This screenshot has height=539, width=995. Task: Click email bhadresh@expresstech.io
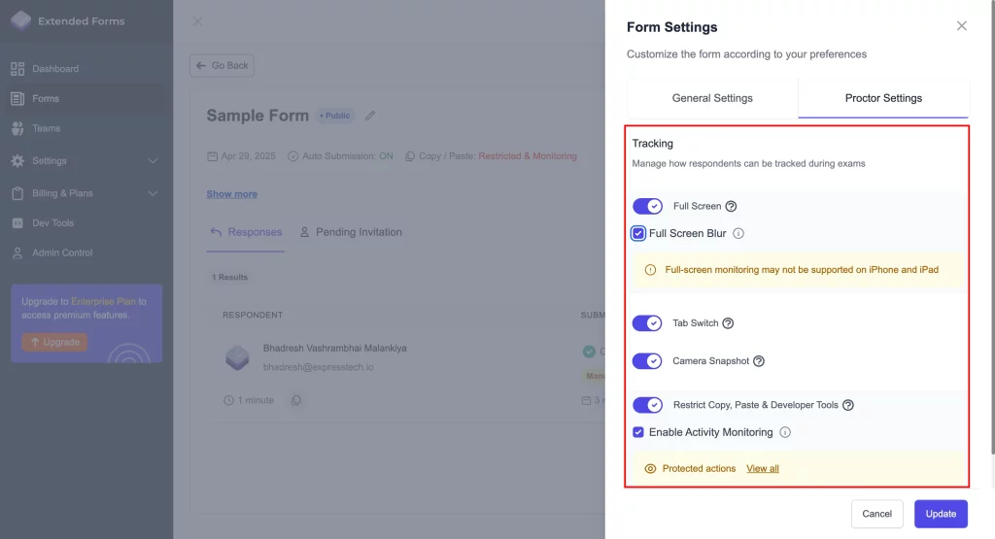[x=319, y=367]
